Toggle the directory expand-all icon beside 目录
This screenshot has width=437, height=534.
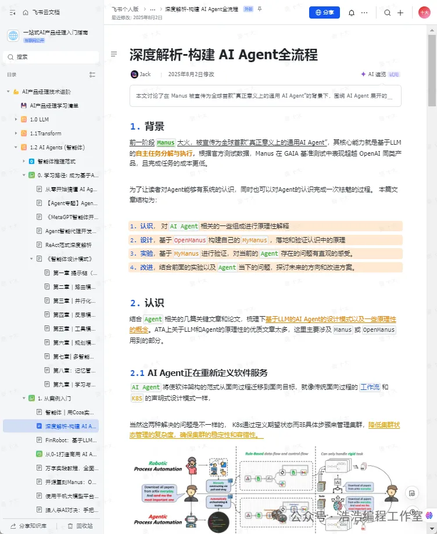[x=92, y=74]
